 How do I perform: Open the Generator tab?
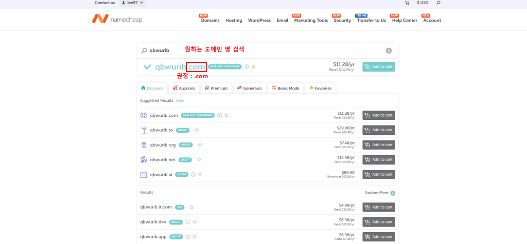[x=250, y=88]
